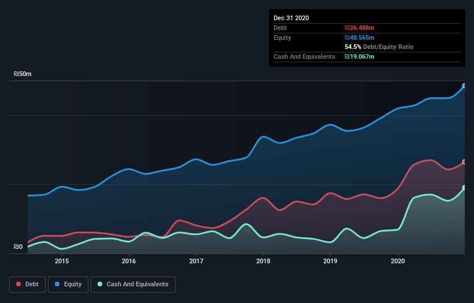The image size is (474, 303).
Task: Click the ₪26.488m debt value
Action: (x=360, y=28)
